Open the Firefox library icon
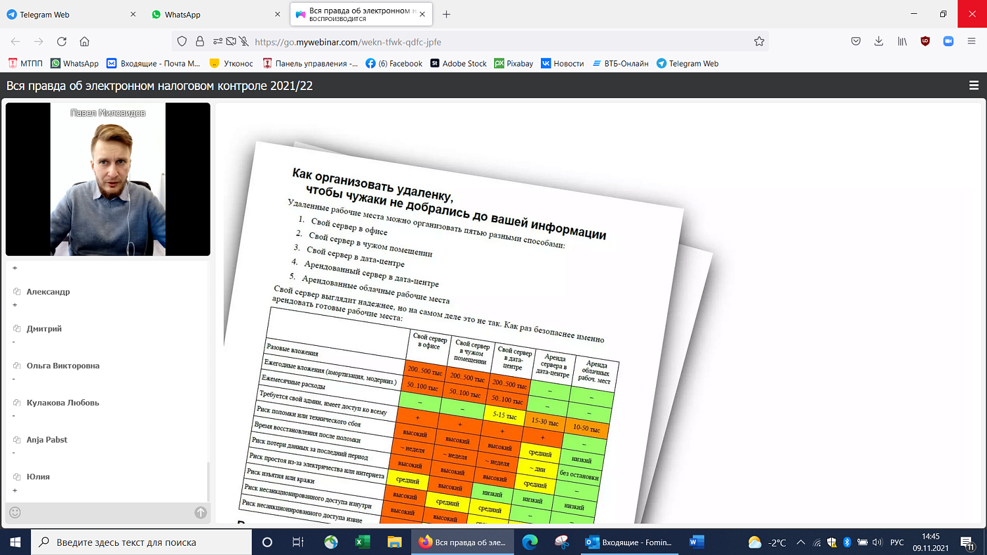The width and height of the screenshot is (987, 555). tap(902, 41)
